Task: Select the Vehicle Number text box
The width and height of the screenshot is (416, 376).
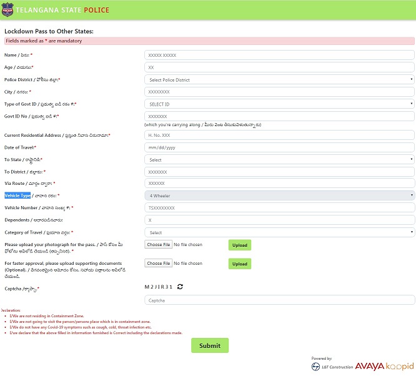Action: point(279,207)
